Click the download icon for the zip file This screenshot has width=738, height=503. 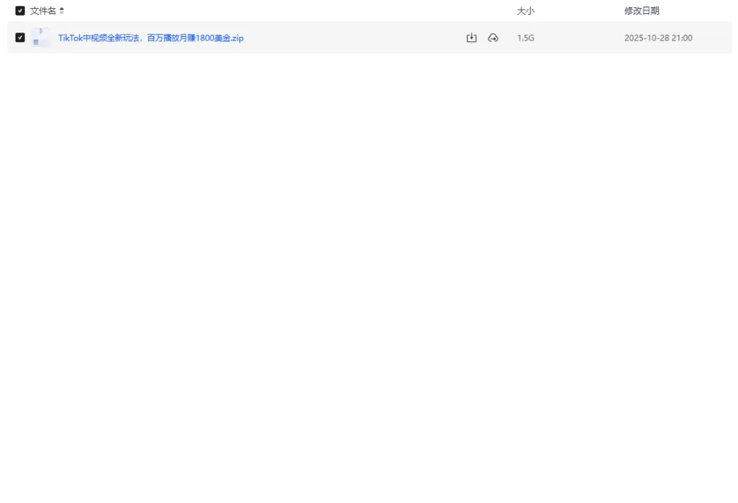(x=471, y=37)
